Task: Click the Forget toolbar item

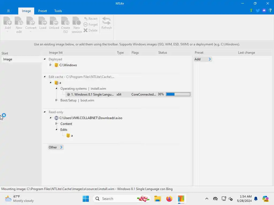Action: (x=90, y=25)
